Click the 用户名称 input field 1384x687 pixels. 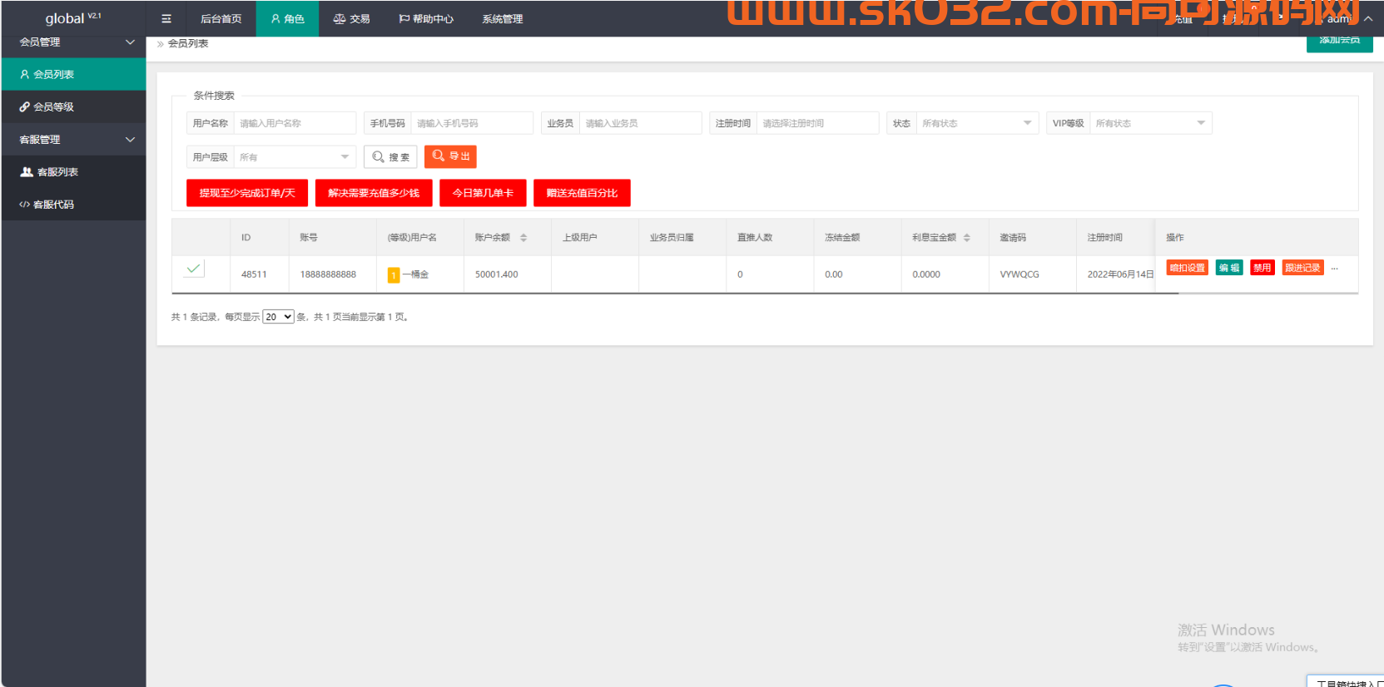[x=295, y=123]
